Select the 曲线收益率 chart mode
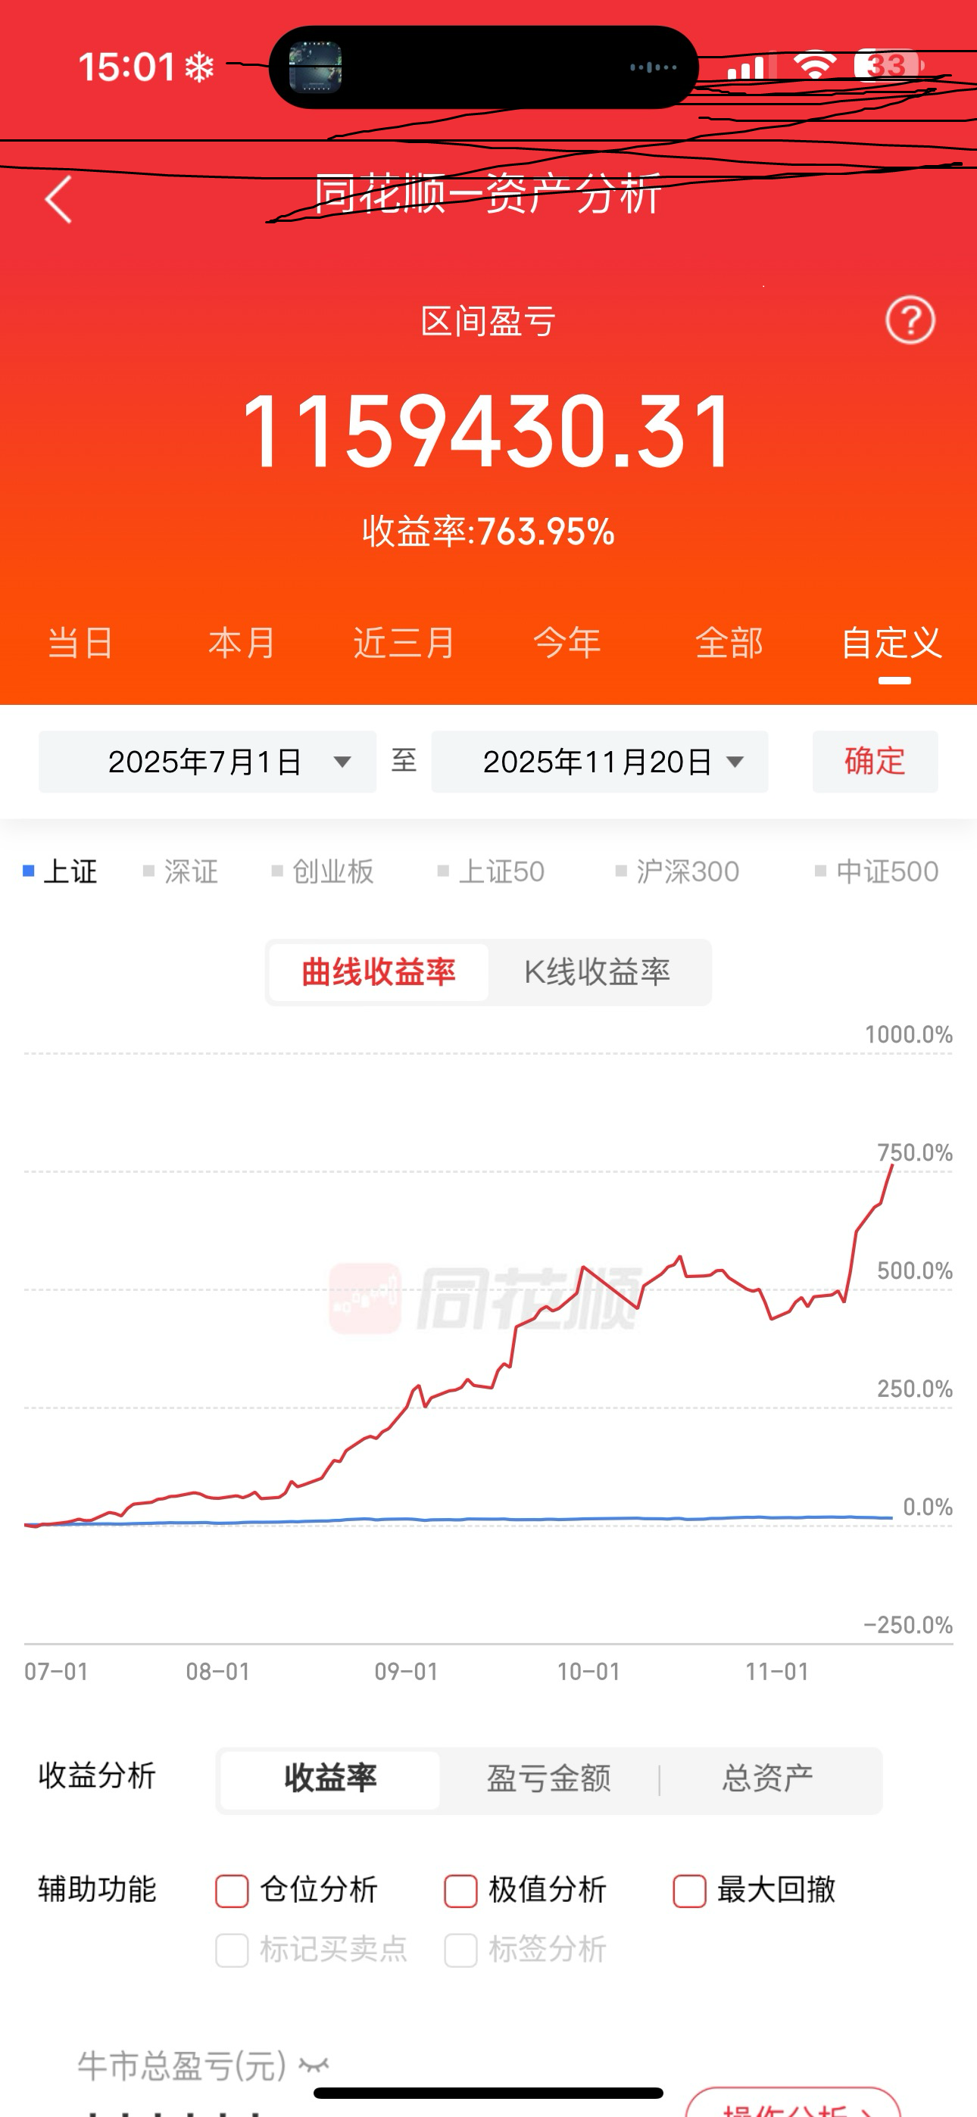Image resolution: width=977 pixels, height=2117 pixels. point(379,972)
